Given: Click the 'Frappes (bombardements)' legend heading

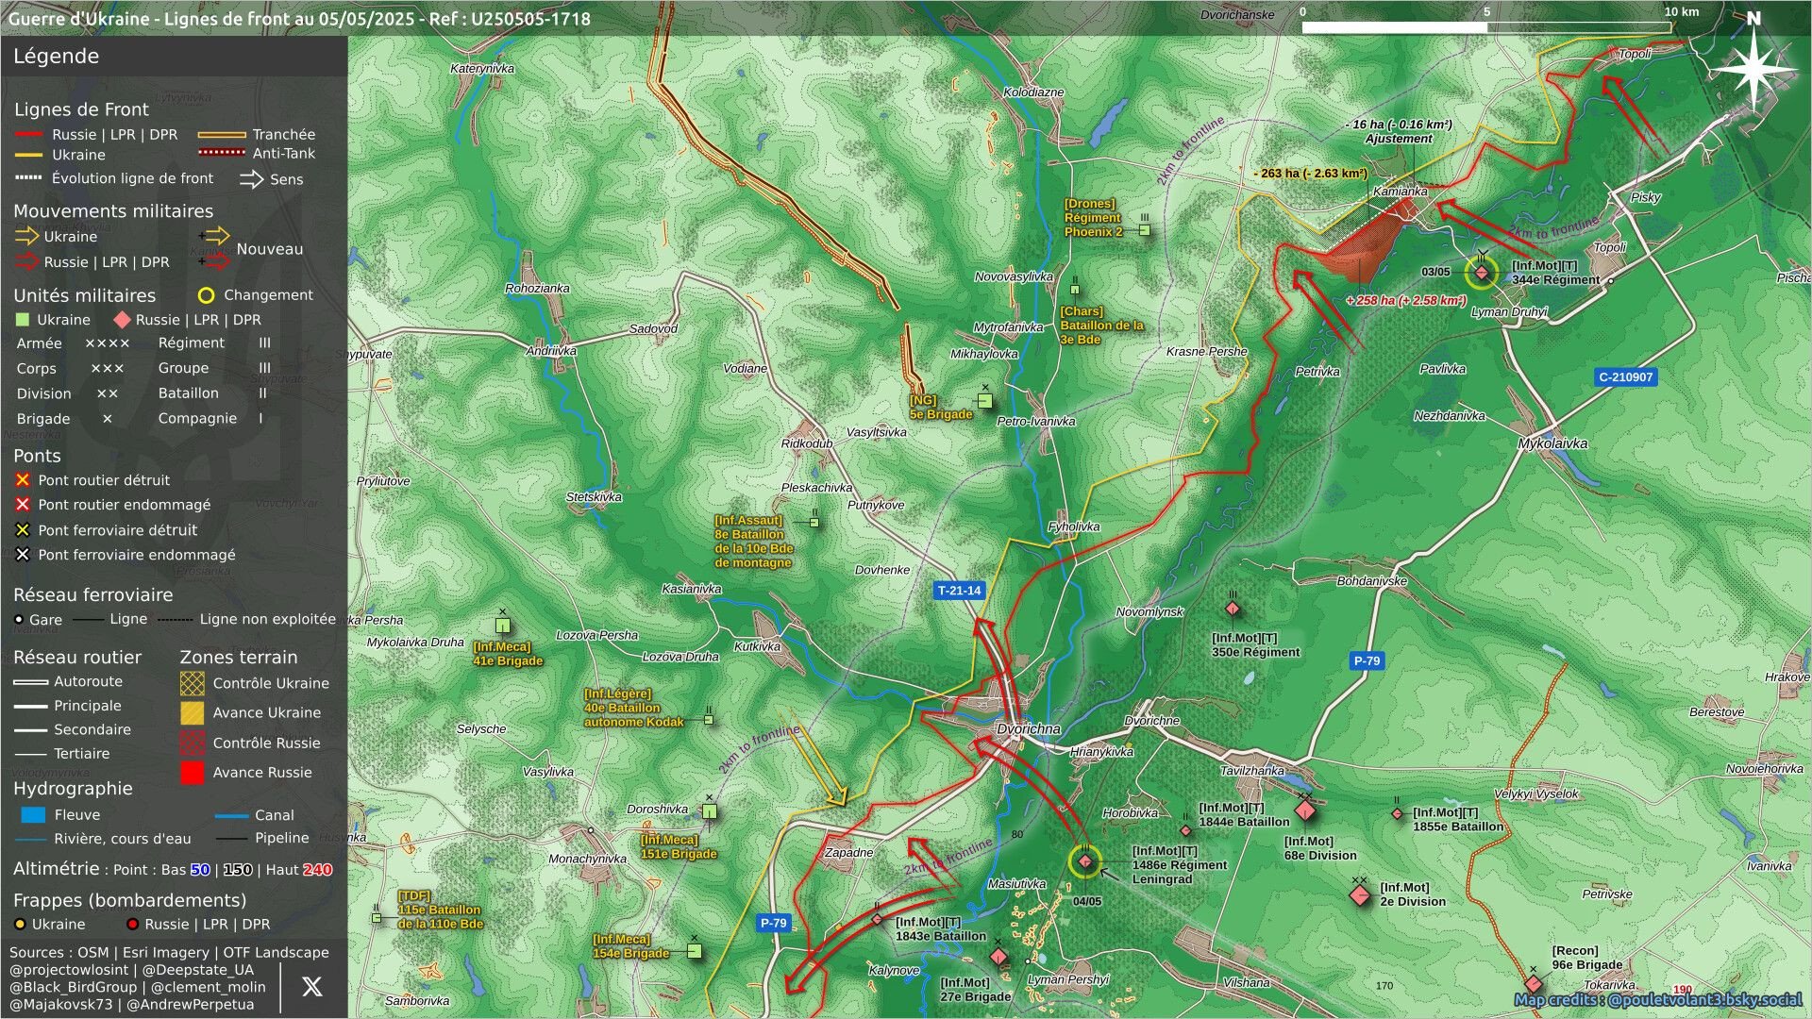Looking at the screenshot, I should click(129, 900).
